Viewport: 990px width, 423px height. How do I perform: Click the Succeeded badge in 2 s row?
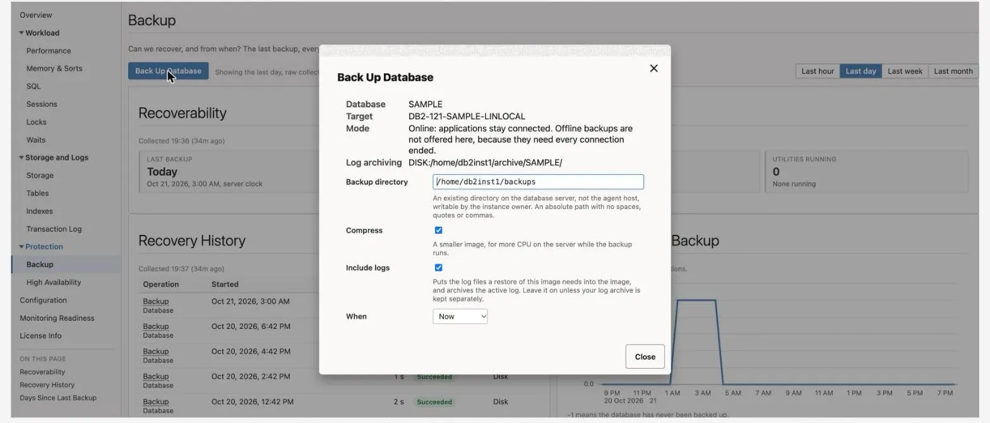pos(434,402)
